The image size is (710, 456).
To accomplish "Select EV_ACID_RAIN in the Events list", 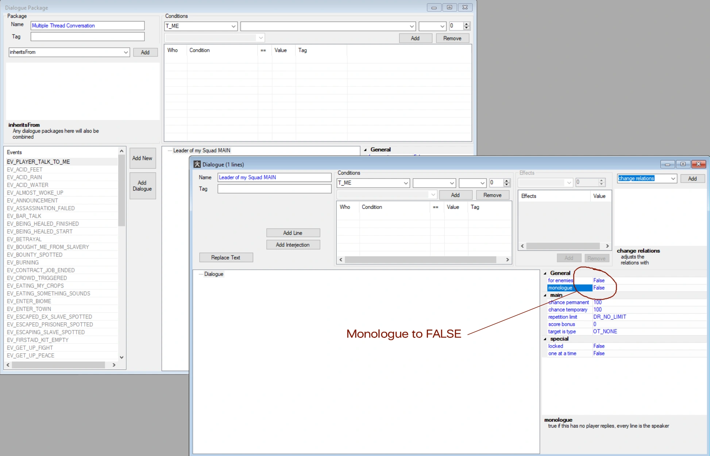I will coord(24,178).
